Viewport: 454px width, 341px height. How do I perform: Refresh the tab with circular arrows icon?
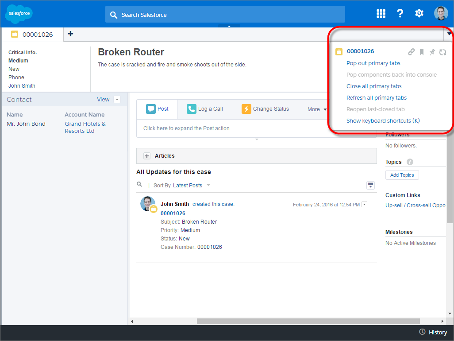[442, 52]
